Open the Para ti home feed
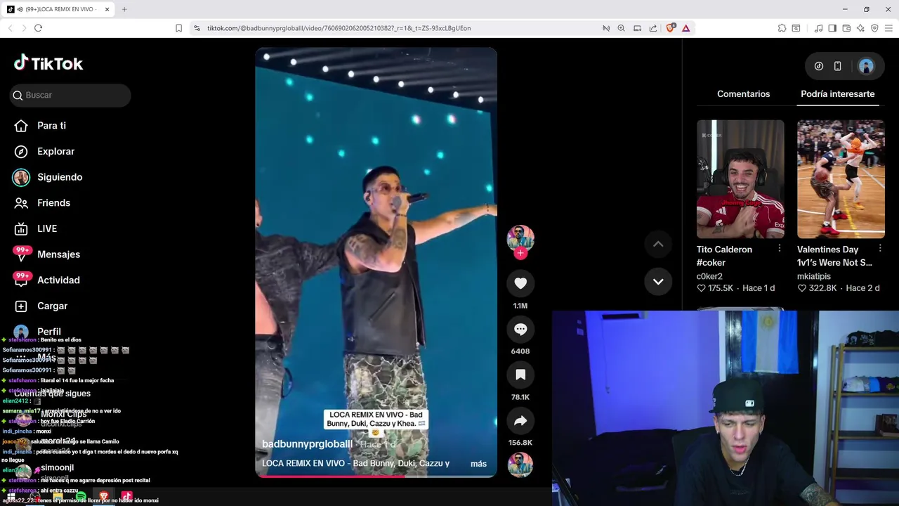Screen dimensions: 899x506 tap(40, 125)
